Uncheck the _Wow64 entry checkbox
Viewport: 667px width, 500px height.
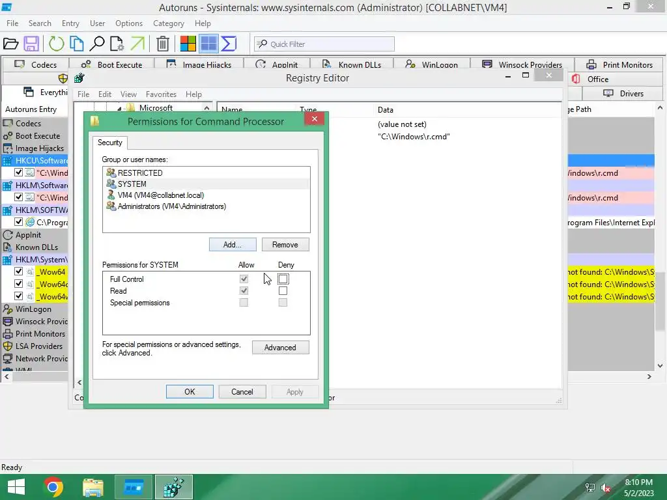click(18, 271)
